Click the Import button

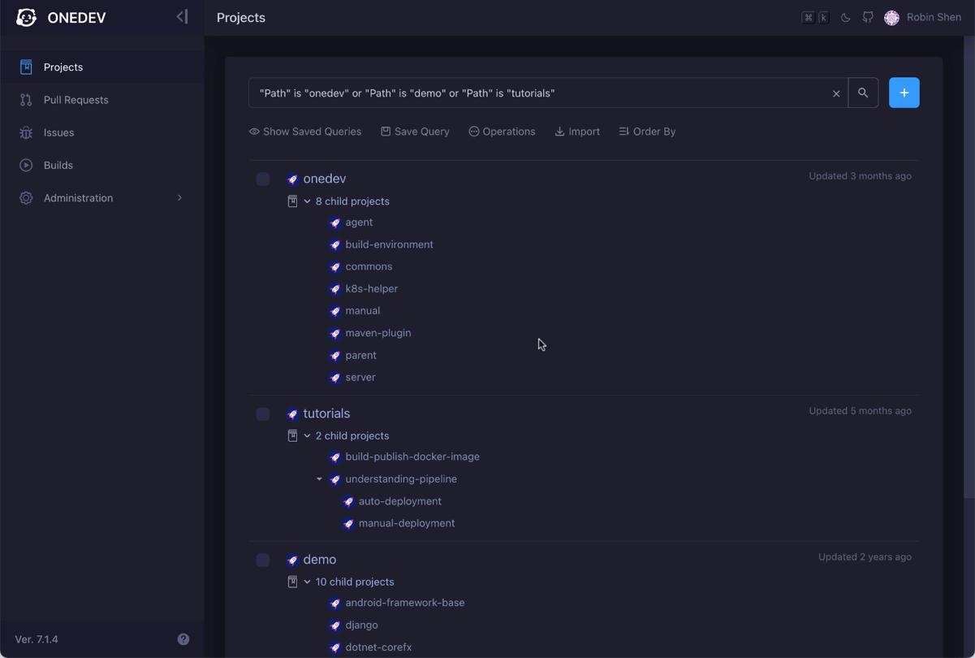(577, 132)
